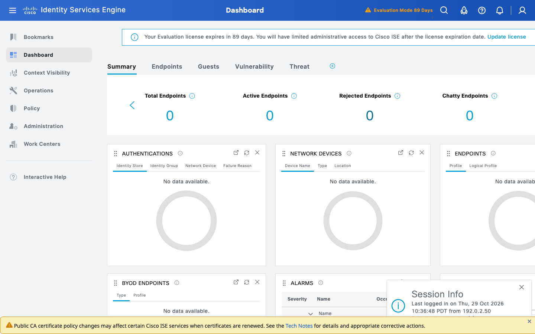Switch to the Threat dashboard tab
Image resolution: width=535 pixels, height=334 pixels.
click(299, 66)
